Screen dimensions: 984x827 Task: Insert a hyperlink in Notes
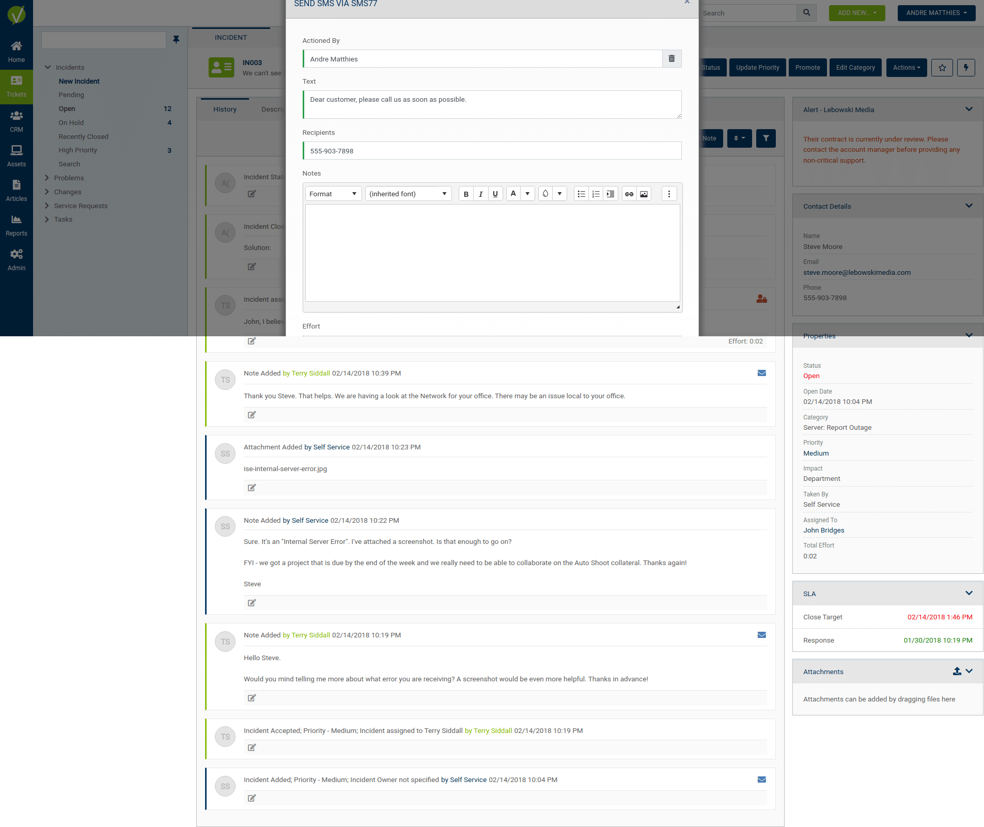pyautogui.click(x=629, y=194)
